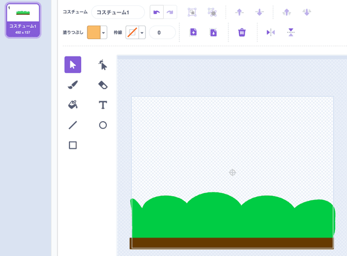Image resolution: width=347 pixels, height=256 pixels.
Task: Click the costume name field コスチューム1
Action: coord(118,13)
